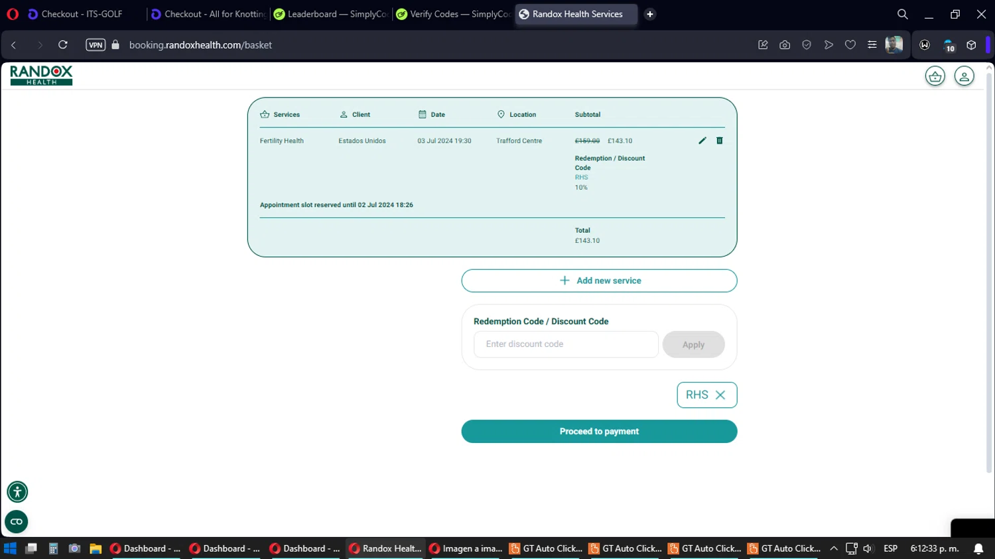Go forward in browser history
Screen dimensions: 995x559
[39, 45]
